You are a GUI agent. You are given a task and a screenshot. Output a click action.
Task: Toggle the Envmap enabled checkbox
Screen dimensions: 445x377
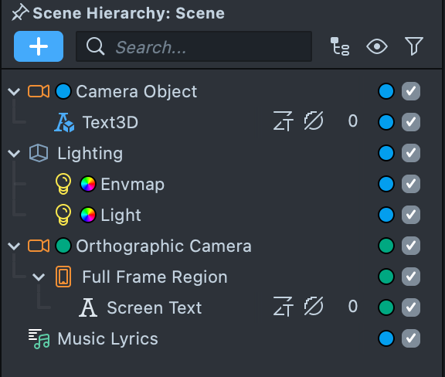[x=411, y=184]
